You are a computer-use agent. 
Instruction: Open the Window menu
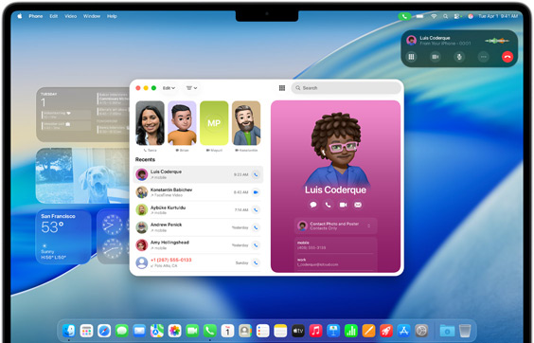pos(92,16)
